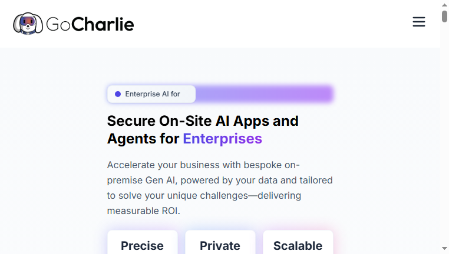Open the Scalable feature card
449x254 pixels.
pyautogui.click(x=298, y=242)
